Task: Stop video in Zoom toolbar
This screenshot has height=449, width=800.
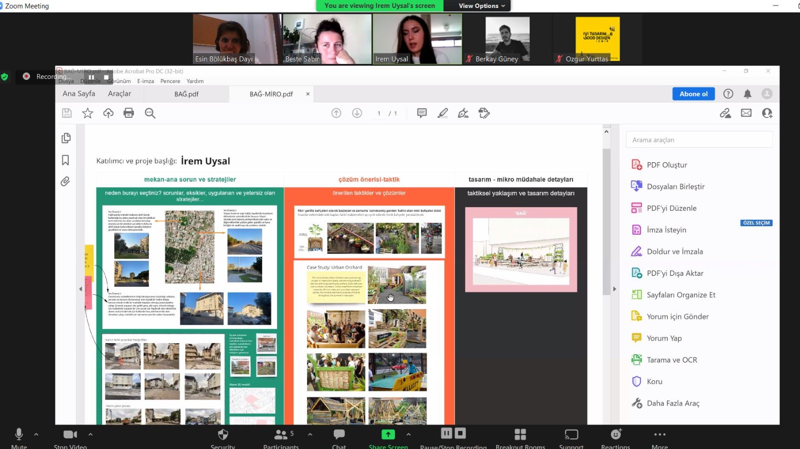Action: [x=70, y=437]
